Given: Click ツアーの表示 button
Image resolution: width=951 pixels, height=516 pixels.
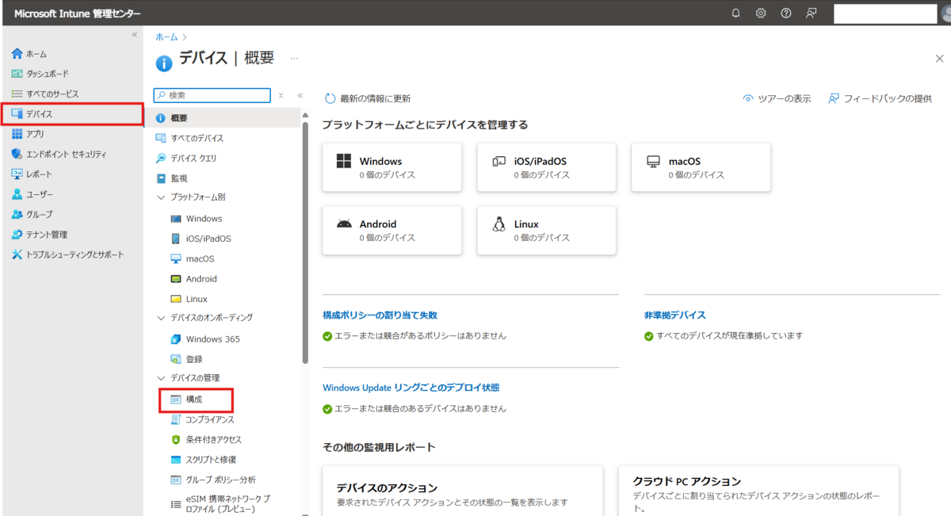Looking at the screenshot, I should tap(777, 98).
